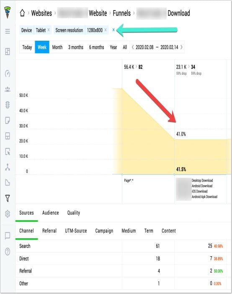
Task: Click the Funnels breadcrumb link
Action: (122, 13)
